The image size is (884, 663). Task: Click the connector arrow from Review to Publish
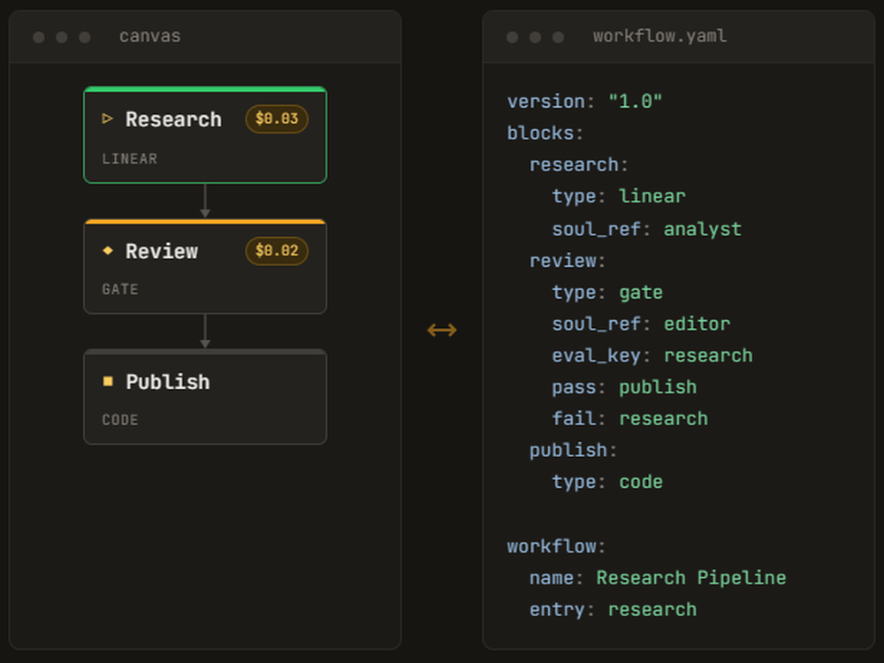pos(205,331)
